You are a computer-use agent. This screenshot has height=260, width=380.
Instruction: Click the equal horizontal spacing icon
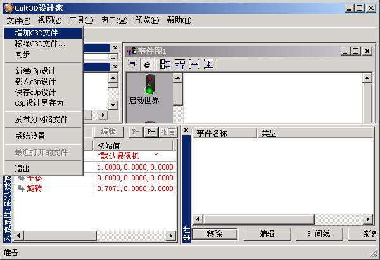pyautogui.click(x=194, y=65)
